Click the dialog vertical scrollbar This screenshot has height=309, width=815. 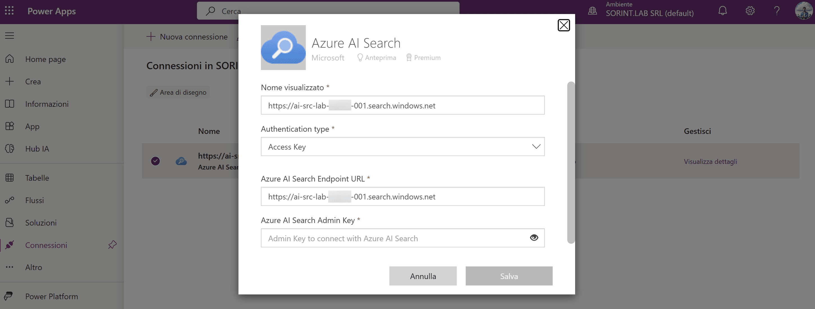point(571,163)
